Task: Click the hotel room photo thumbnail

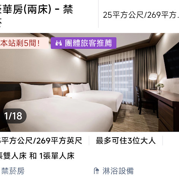Action: (x=89, y=82)
